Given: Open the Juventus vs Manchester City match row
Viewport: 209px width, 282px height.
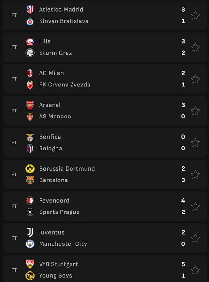Looking at the screenshot, I should click(104, 238).
